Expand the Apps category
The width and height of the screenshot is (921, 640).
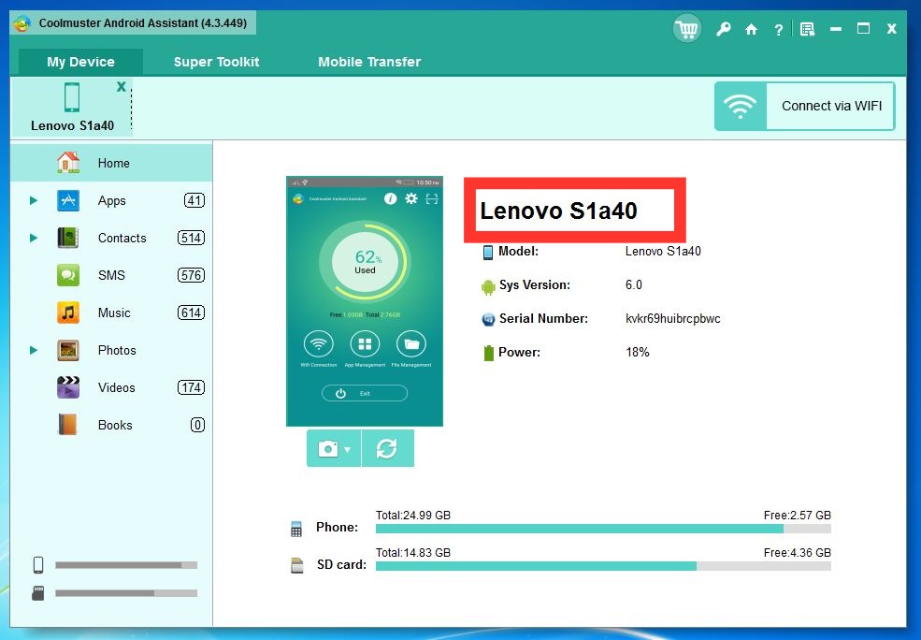(x=34, y=200)
